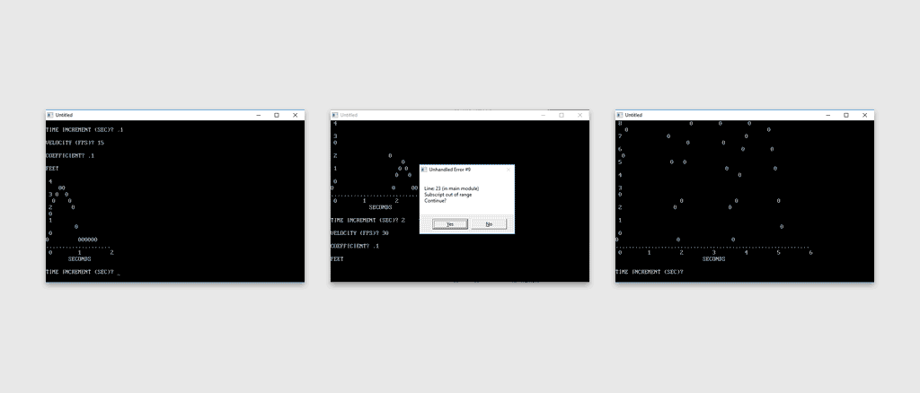The image size is (920, 393).
Task: Click the leftmost console's bottom TIME INCREMENT prompt
Action: (x=81, y=271)
